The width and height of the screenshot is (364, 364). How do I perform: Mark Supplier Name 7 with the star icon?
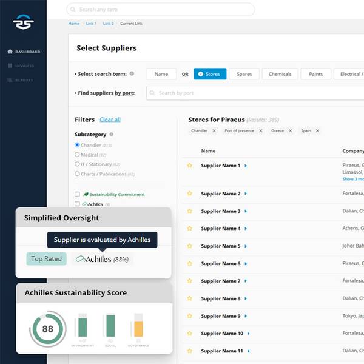pyautogui.click(x=189, y=281)
